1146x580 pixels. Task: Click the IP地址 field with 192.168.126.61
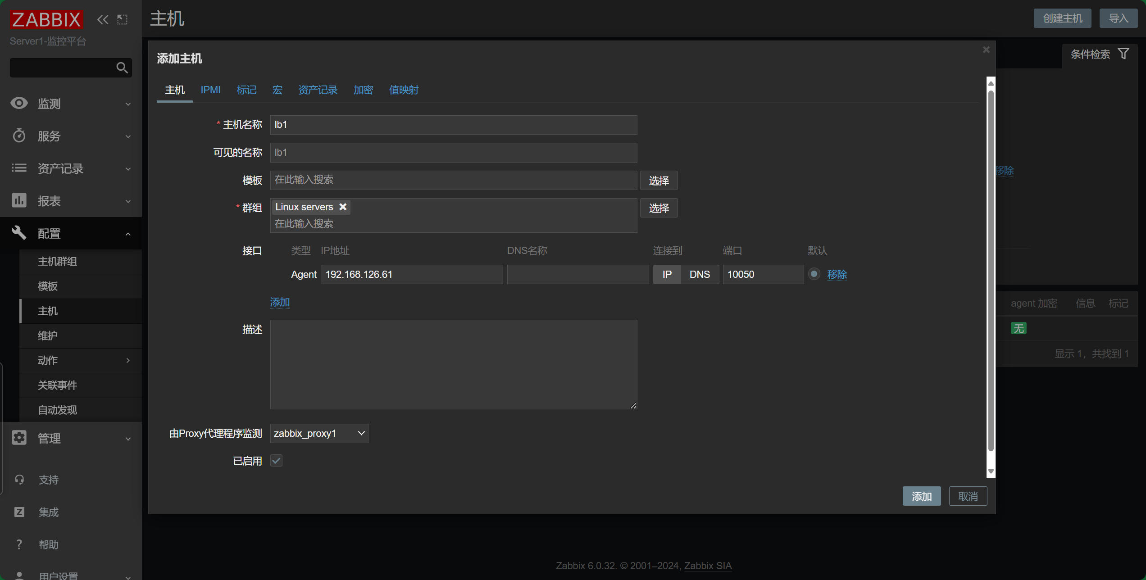412,274
